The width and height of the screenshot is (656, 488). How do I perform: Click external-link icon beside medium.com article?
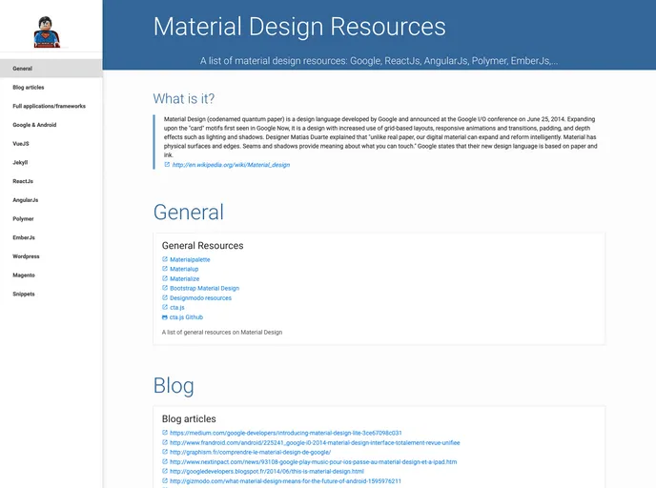point(165,433)
